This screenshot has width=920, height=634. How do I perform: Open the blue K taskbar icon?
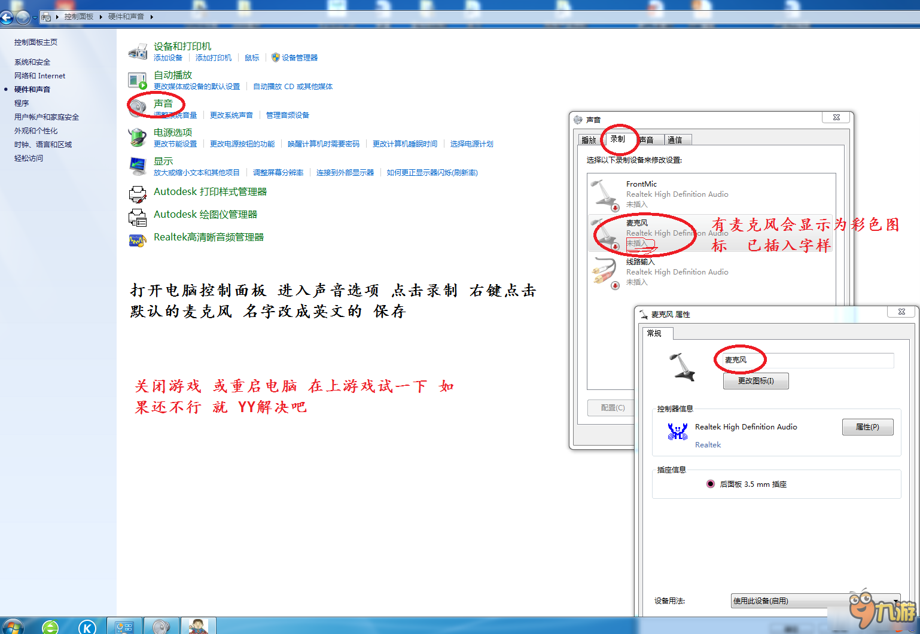(87, 627)
